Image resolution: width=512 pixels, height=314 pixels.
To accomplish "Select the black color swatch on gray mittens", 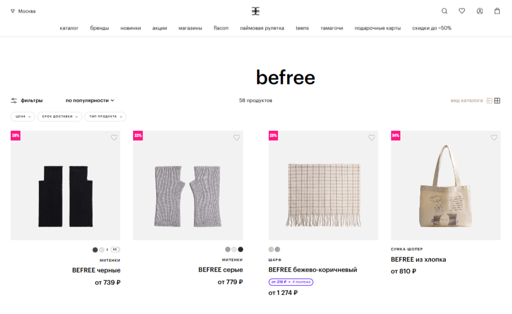I will coord(241,250).
